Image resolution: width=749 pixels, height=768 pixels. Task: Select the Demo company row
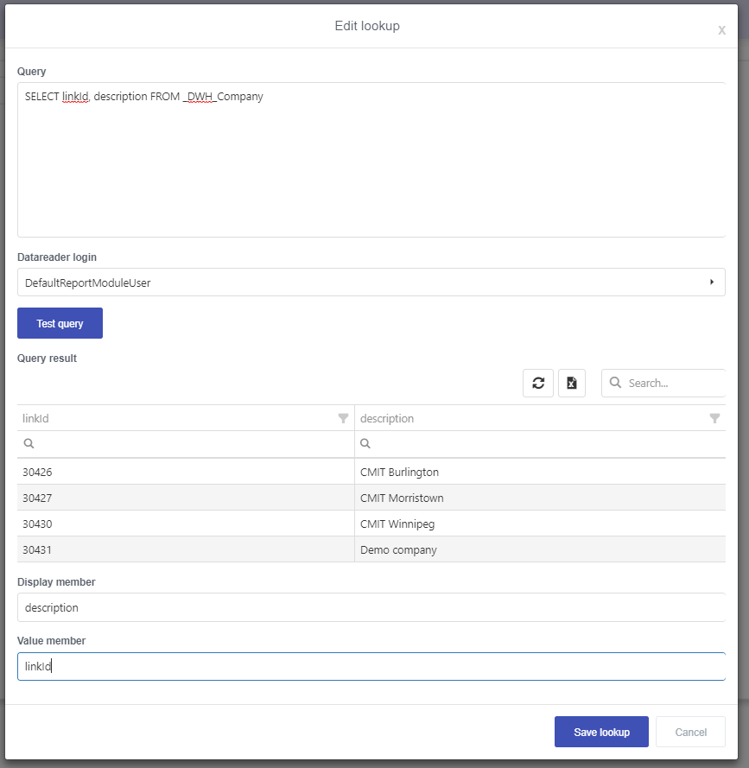(x=371, y=549)
